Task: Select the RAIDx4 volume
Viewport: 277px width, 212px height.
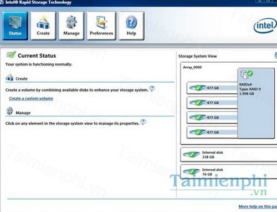Action: (256, 103)
